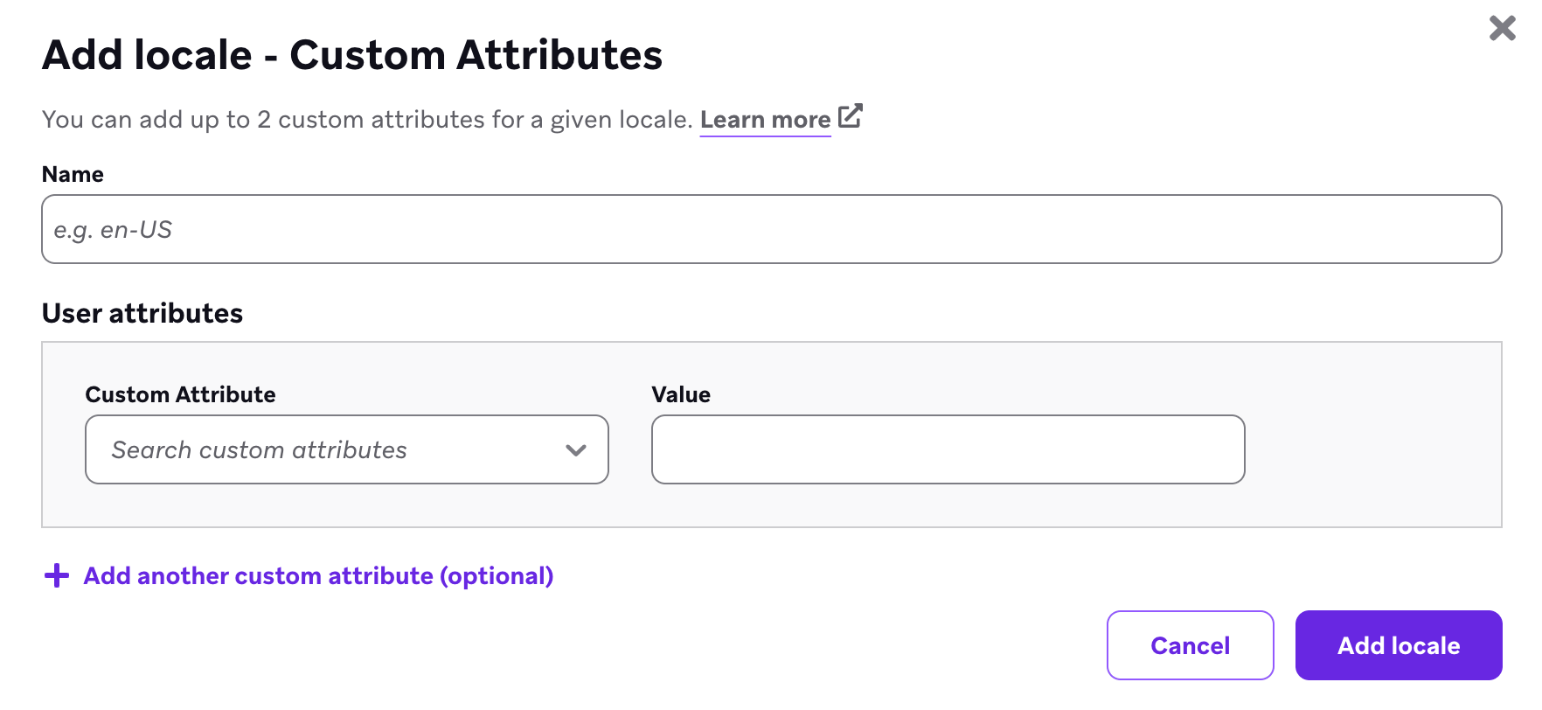Click the Add locale button
This screenshot has height=710, width=1542.
pyautogui.click(x=1398, y=645)
